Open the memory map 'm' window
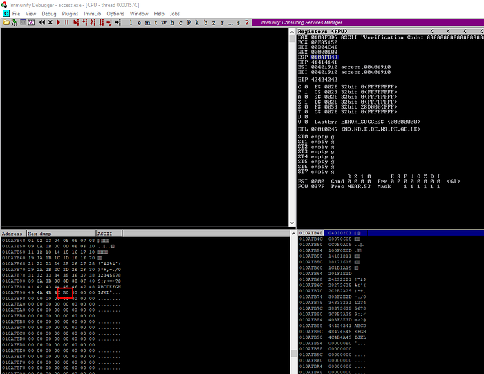This screenshot has height=374, width=484. click(147, 22)
